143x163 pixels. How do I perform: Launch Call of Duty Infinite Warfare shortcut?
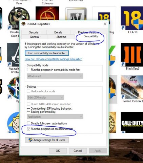pos(132,123)
